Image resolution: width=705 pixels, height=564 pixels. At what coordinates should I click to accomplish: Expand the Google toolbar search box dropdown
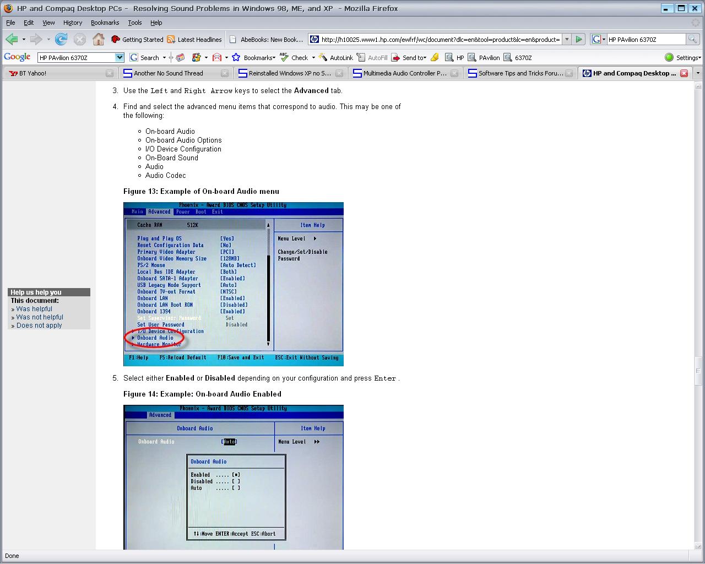[120, 57]
